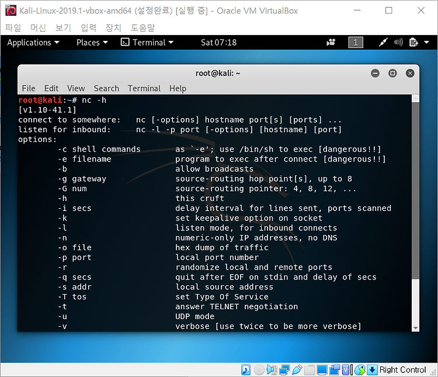
Task: Click the Right Control host key label
Action: coord(402,370)
